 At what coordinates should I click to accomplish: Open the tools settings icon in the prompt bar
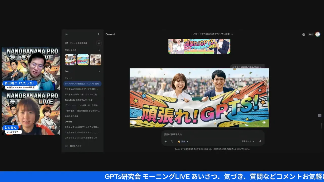click(172, 142)
